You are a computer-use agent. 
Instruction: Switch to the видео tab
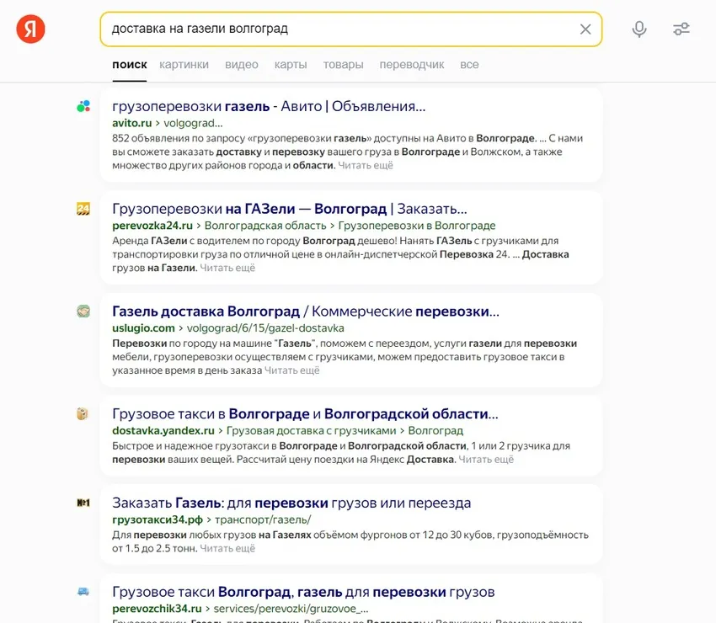pyautogui.click(x=242, y=64)
